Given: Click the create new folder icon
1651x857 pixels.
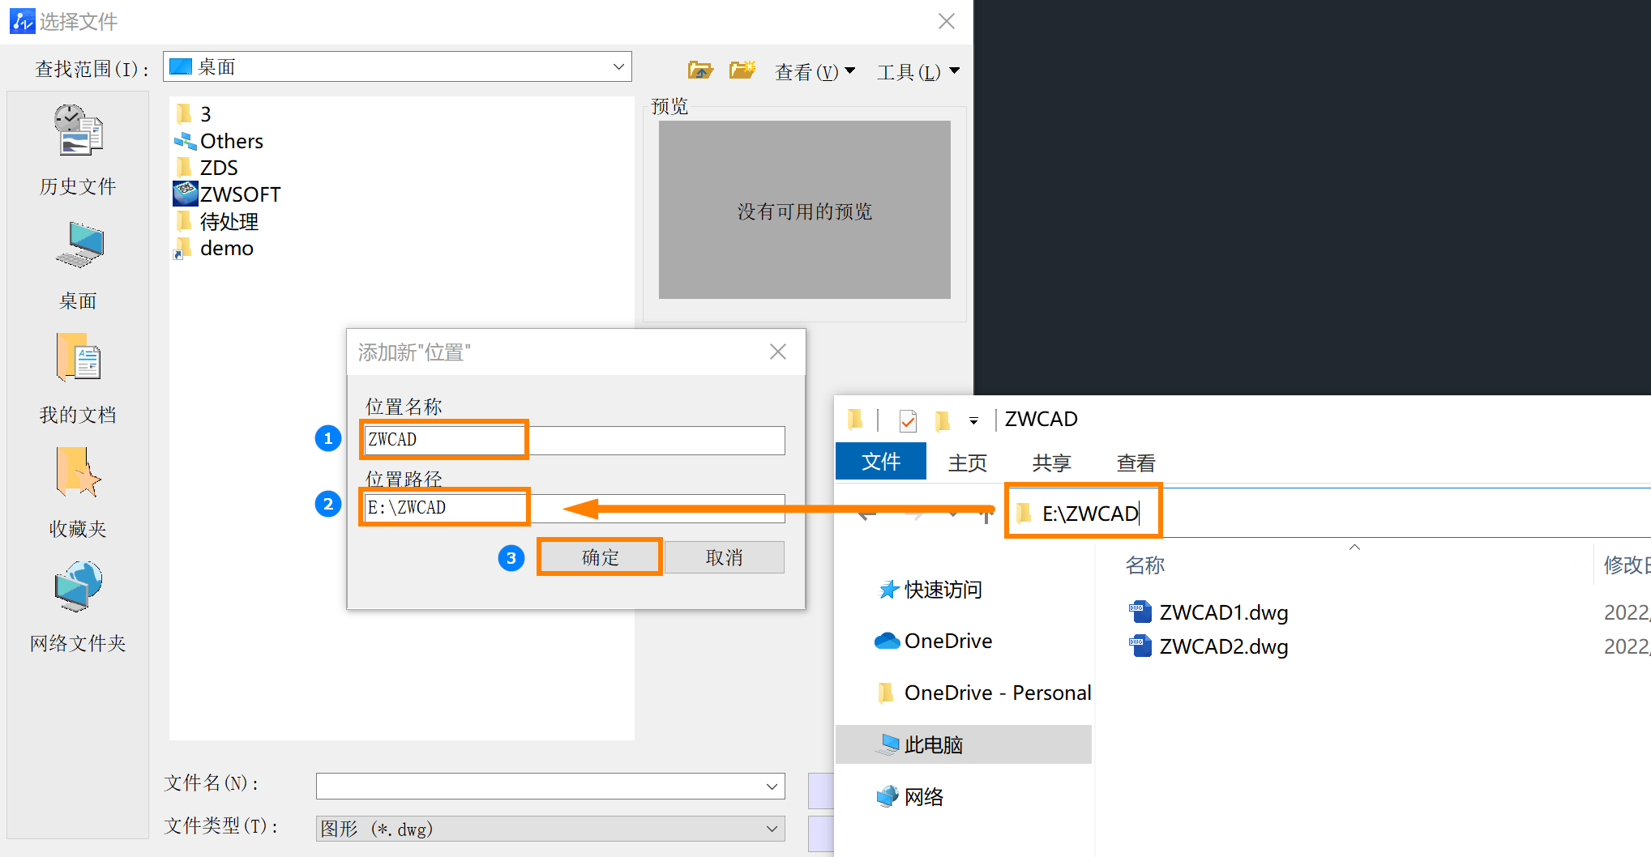Looking at the screenshot, I should pyautogui.click(x=742, y=70).
